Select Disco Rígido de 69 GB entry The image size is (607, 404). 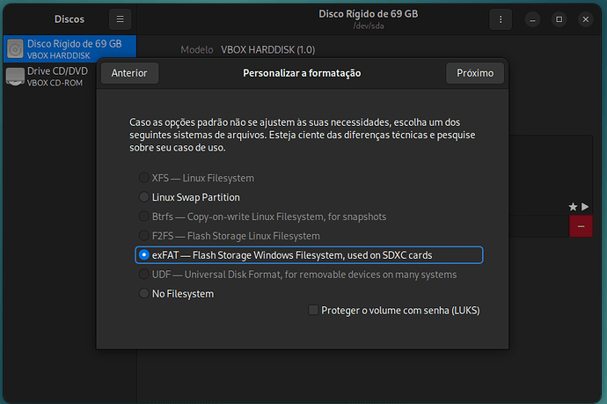pos(74,48)
